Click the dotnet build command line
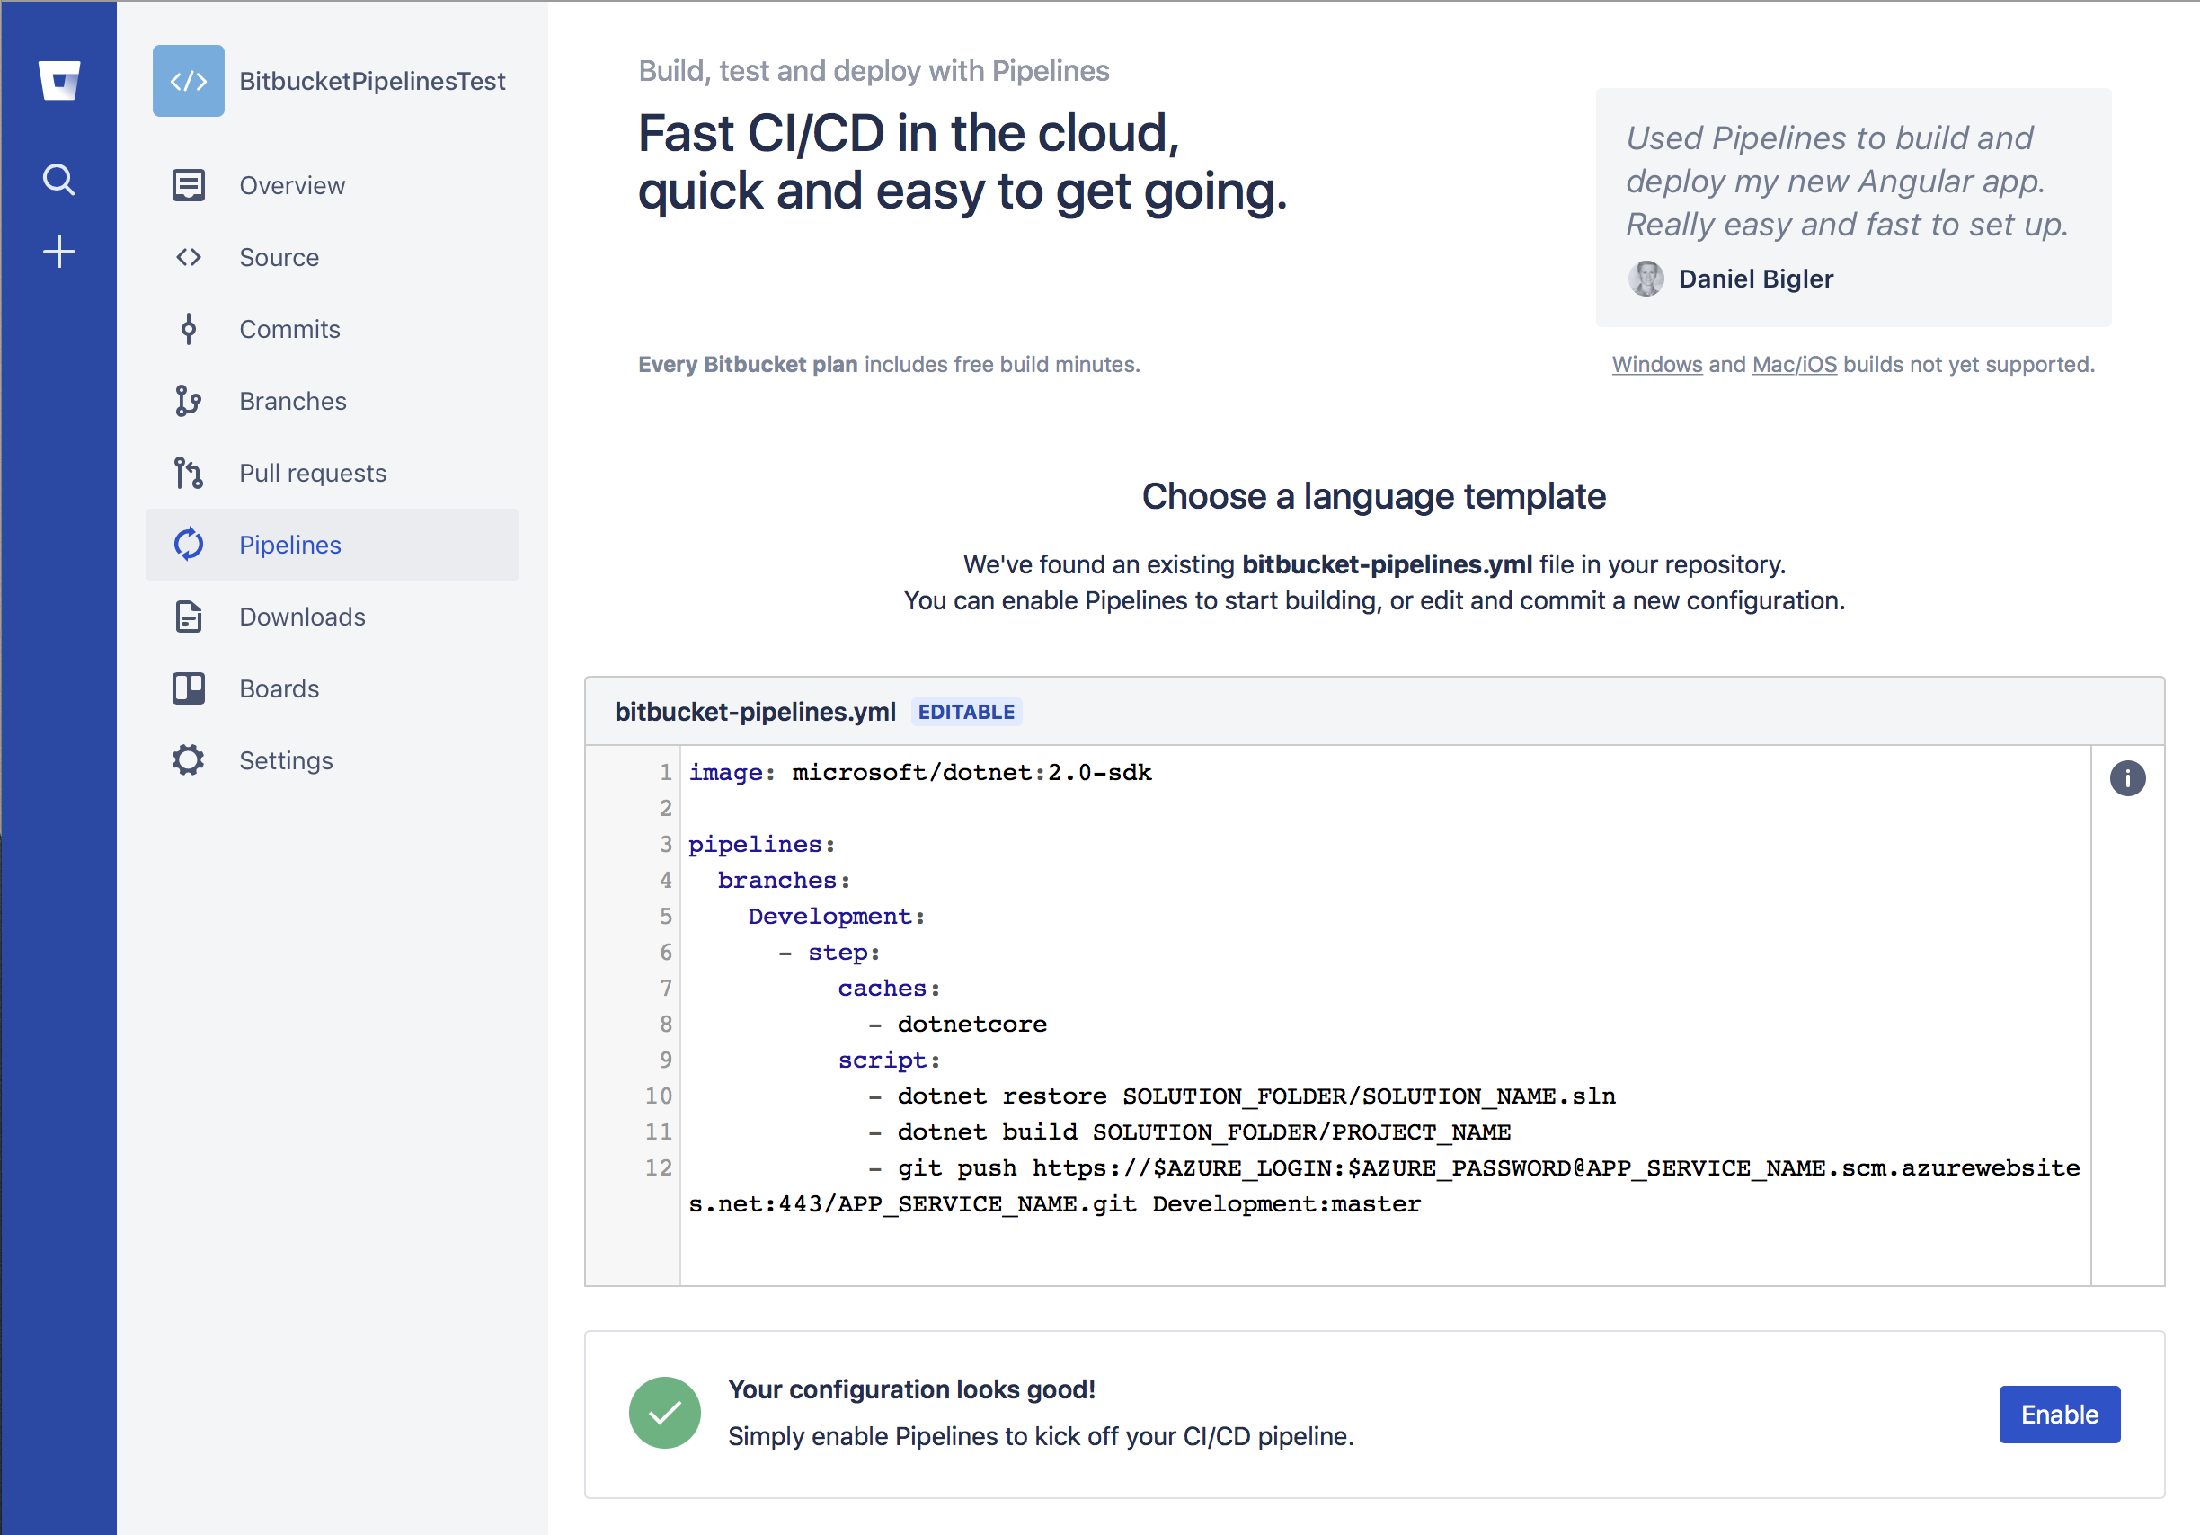The image size is (2200, 1535). click(x=1189, y=1131)
